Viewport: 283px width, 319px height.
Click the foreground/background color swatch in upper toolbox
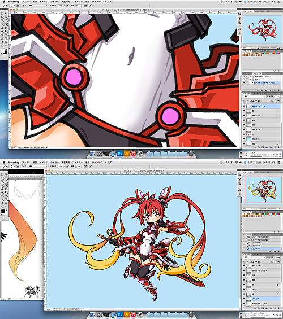4,51
